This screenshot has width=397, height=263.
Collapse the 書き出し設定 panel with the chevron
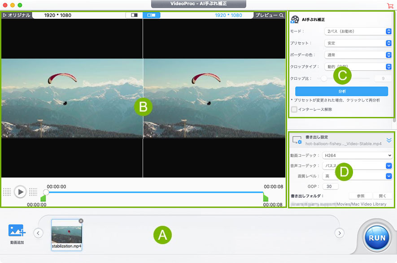click(x=389, y=140)
